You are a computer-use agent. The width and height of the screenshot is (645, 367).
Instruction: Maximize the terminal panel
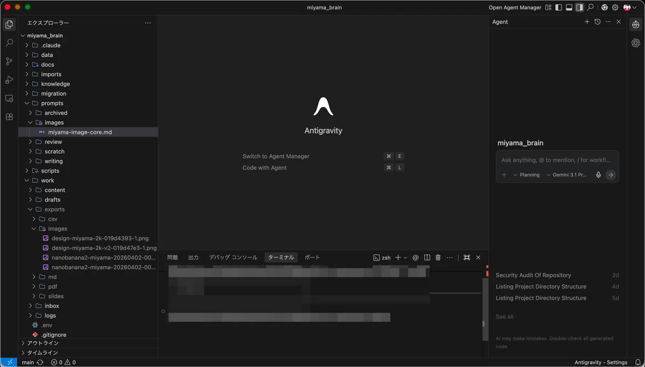467,258
